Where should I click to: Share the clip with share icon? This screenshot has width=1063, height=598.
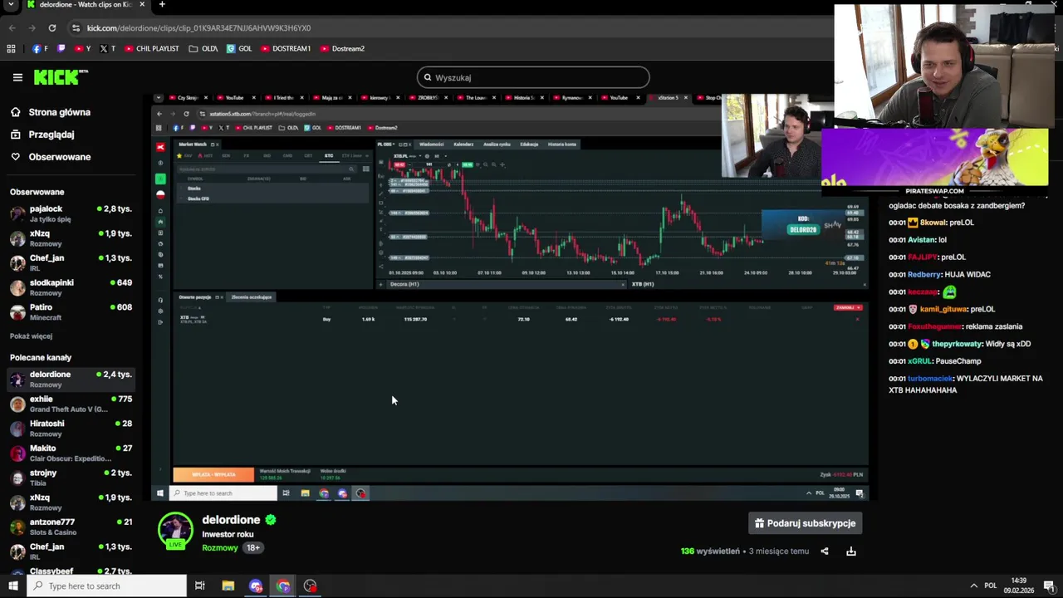(825, 551)
